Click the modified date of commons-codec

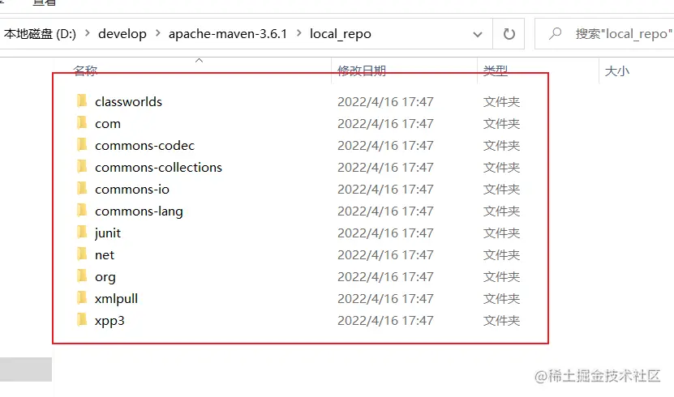[x=385, y=146]
